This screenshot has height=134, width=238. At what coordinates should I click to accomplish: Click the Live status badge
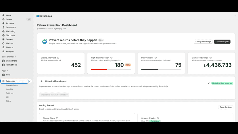[101, 40]
